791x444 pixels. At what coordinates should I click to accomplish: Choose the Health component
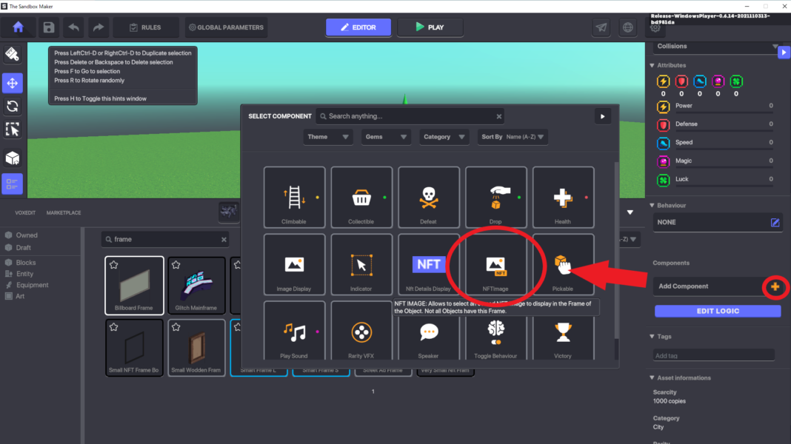click(x=563, y=198)
